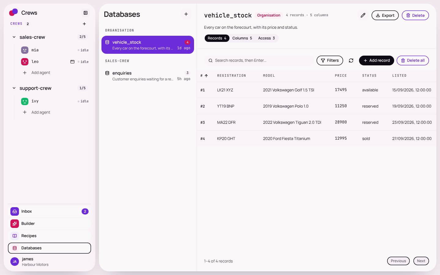
Task: Collapse the sales-crew group
Action: pos(14,37)
